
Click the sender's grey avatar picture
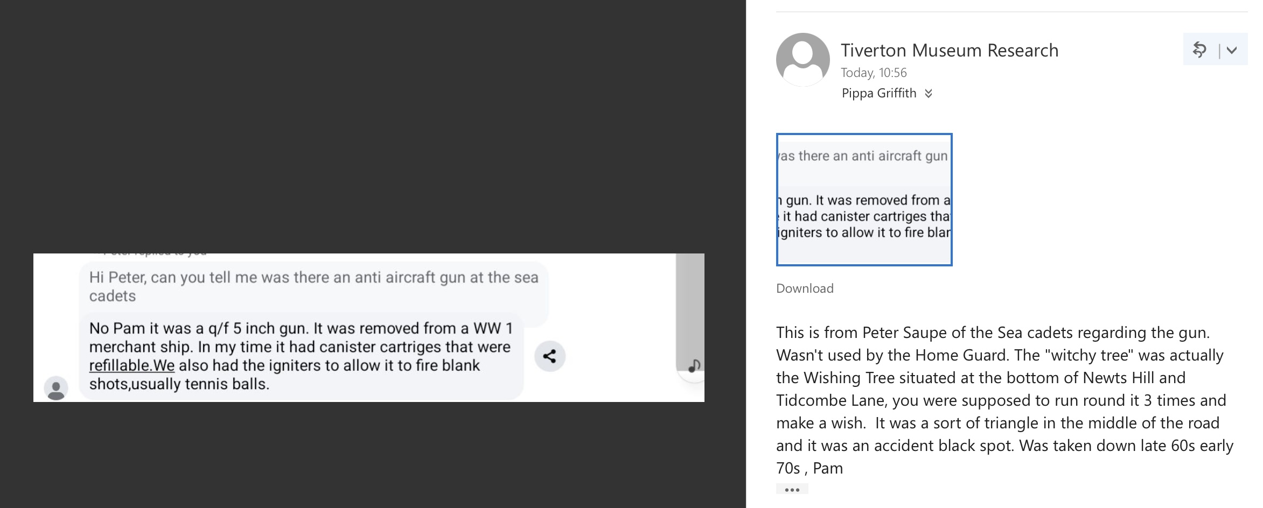(x=803, y=59)
